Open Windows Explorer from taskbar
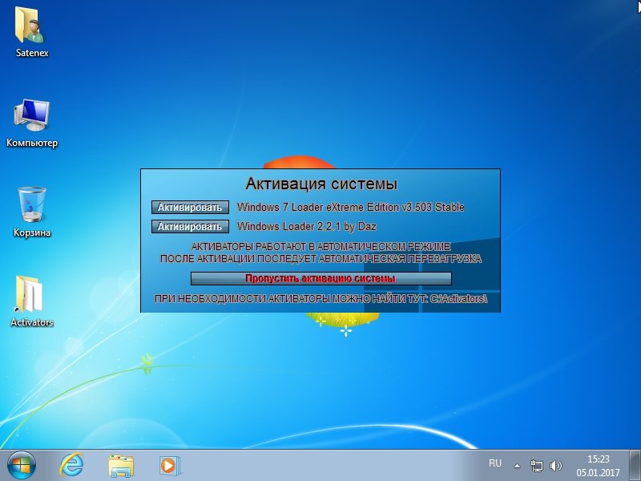 coord(121,466)
